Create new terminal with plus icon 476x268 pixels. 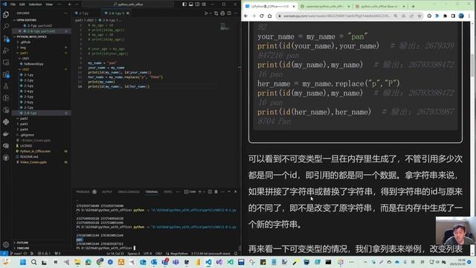pos(200,192)
